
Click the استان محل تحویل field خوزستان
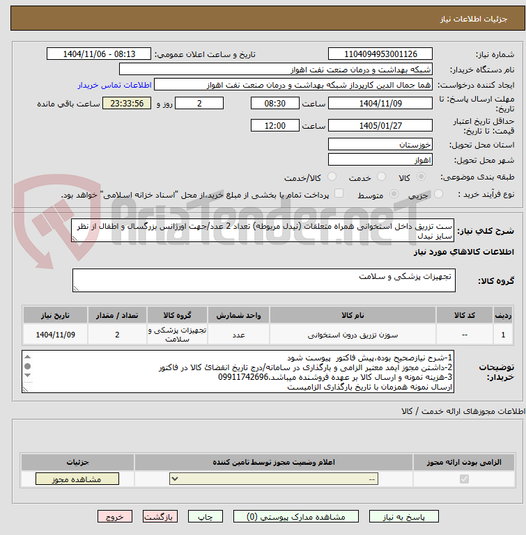[x=380, y=144]
